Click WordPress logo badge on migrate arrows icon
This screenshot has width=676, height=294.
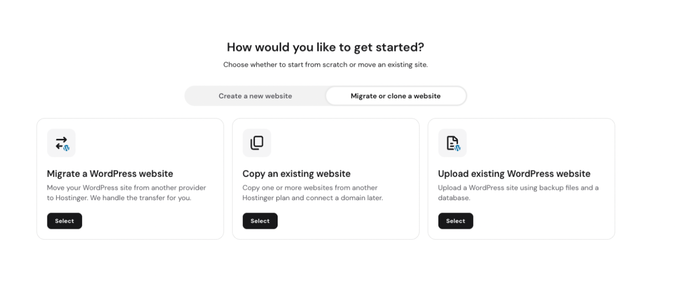(66, 148)
